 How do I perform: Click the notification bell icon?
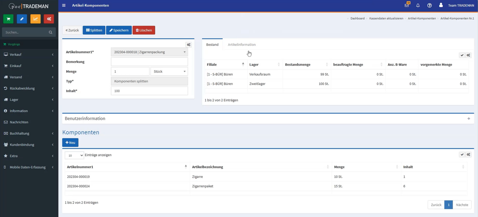[418, 5]
